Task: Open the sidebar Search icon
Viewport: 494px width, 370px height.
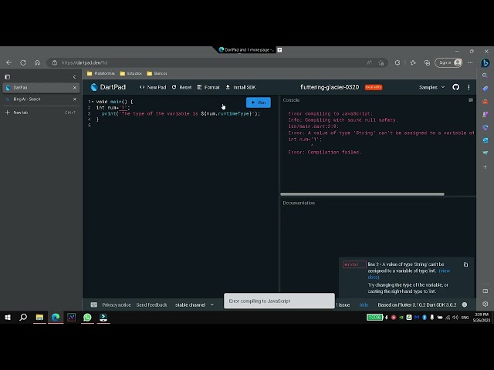Action: click(x=486, y=76)
